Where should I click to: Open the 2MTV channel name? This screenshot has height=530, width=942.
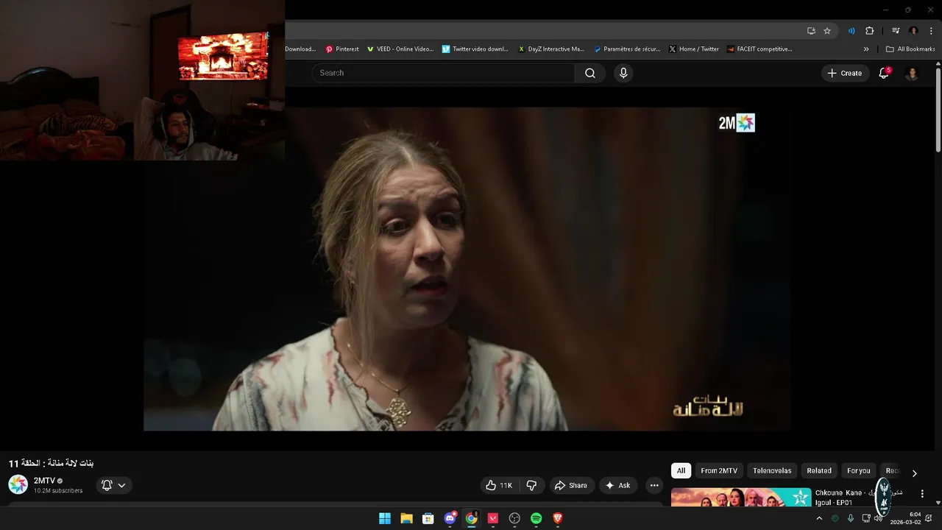[44, 481]
